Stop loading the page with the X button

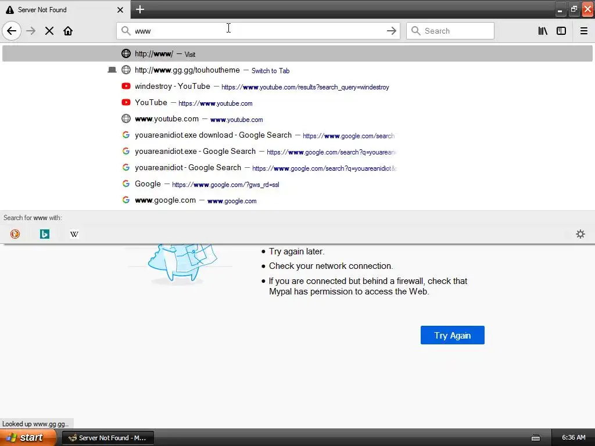49,31
